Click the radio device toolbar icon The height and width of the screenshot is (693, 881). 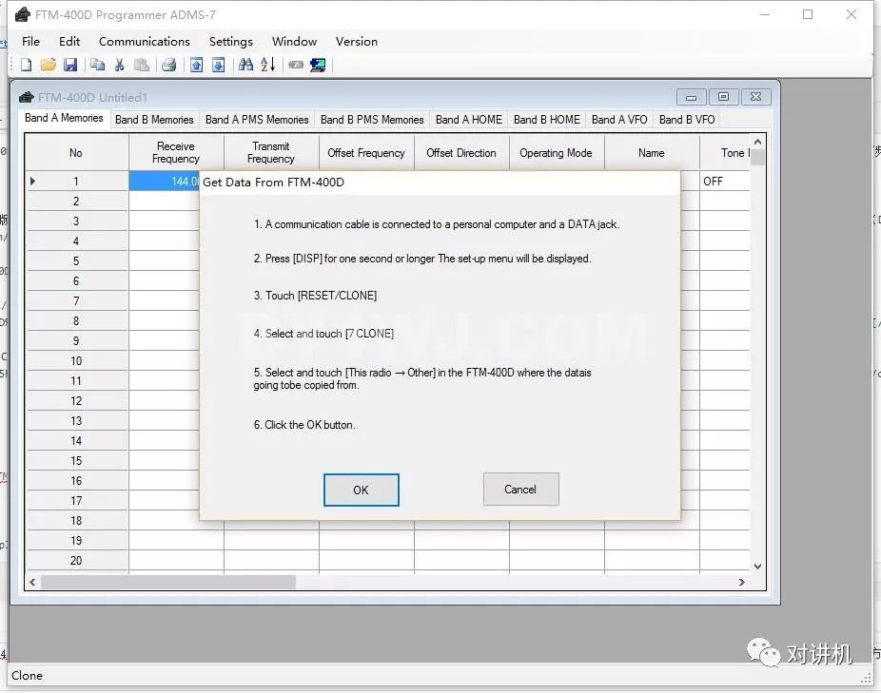point(296,65)
